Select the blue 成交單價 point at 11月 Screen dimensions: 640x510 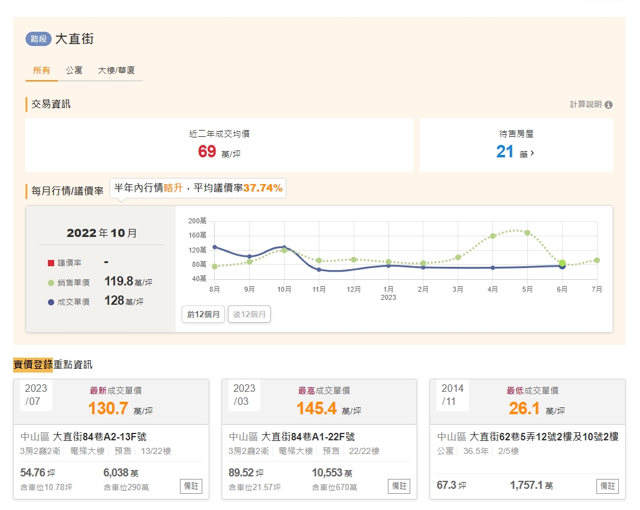point(319,269)
